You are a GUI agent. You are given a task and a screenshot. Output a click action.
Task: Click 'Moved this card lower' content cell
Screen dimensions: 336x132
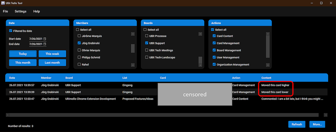(275, 92)
